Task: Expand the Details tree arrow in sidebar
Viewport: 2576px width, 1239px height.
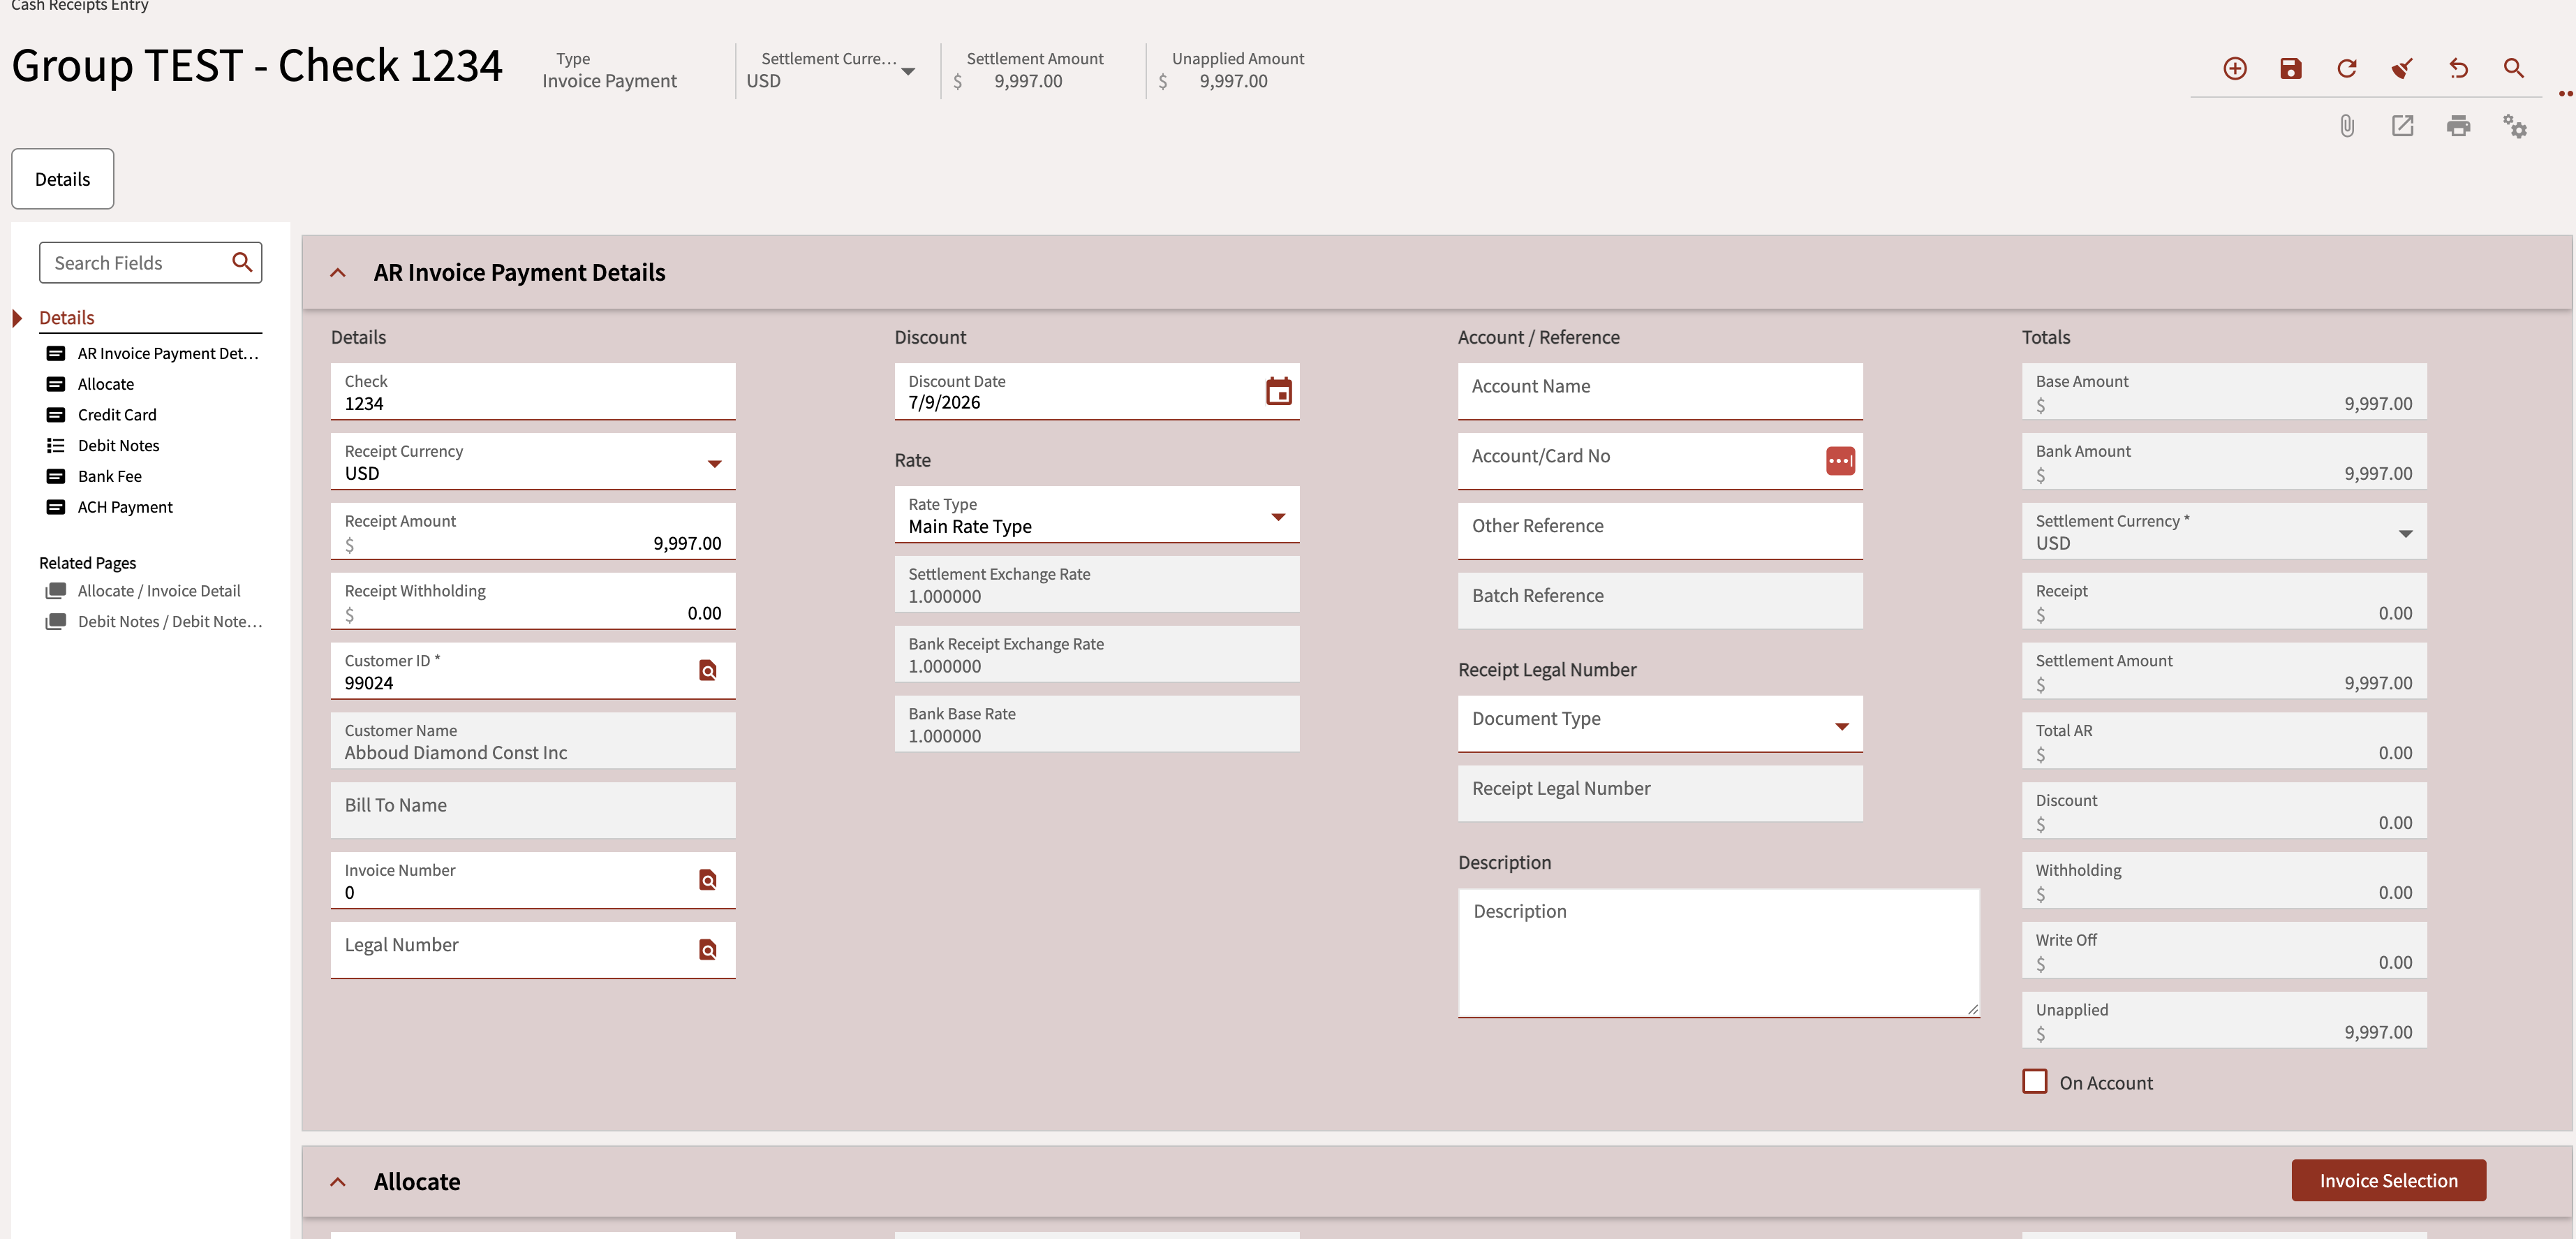Action: (17, 318)
